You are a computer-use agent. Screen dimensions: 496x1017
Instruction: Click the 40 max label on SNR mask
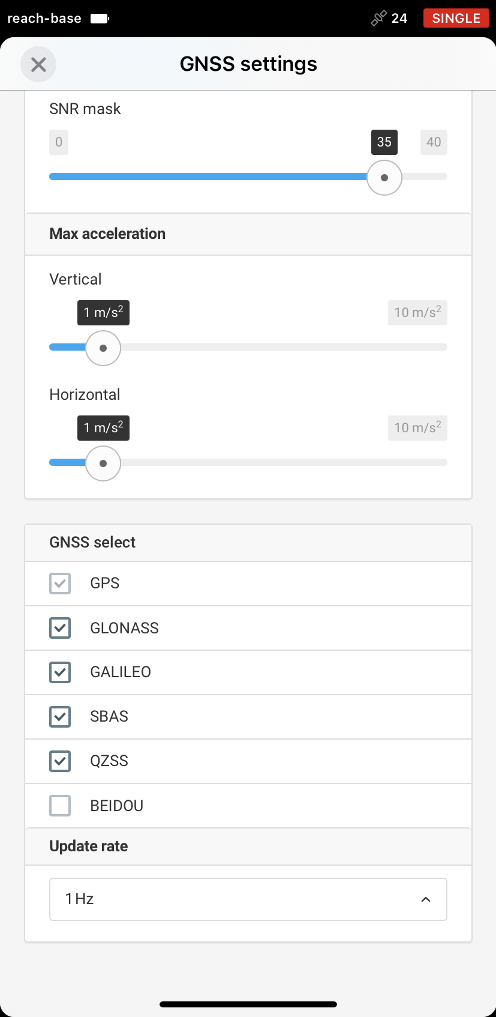434,142
